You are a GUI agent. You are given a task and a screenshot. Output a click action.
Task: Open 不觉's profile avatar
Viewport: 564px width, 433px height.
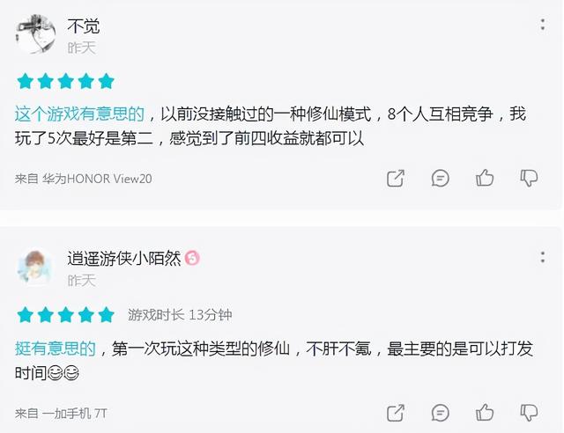[x=35, y=34]
